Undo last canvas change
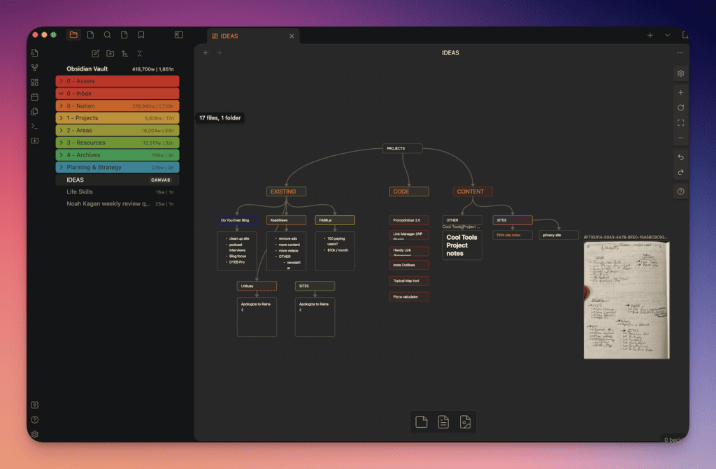Image resolution: width=716 pixels, height=469 pixels. coord(680,157)
